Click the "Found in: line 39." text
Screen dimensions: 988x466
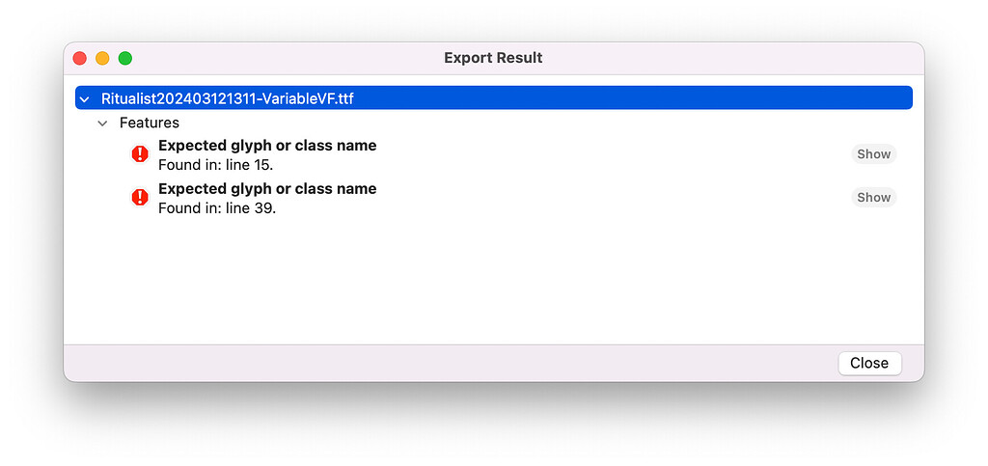(216, 207)
